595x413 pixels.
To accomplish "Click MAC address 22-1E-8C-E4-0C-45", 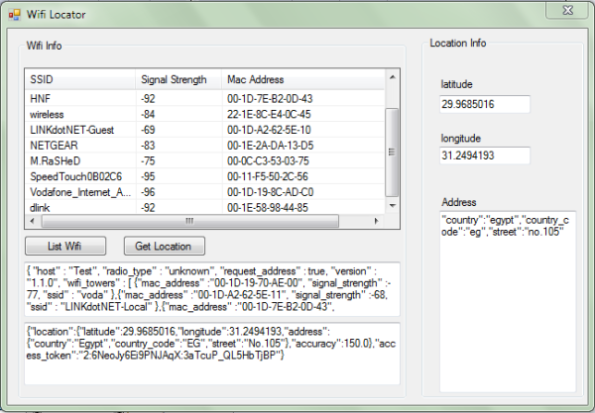I will click(269, 115).
